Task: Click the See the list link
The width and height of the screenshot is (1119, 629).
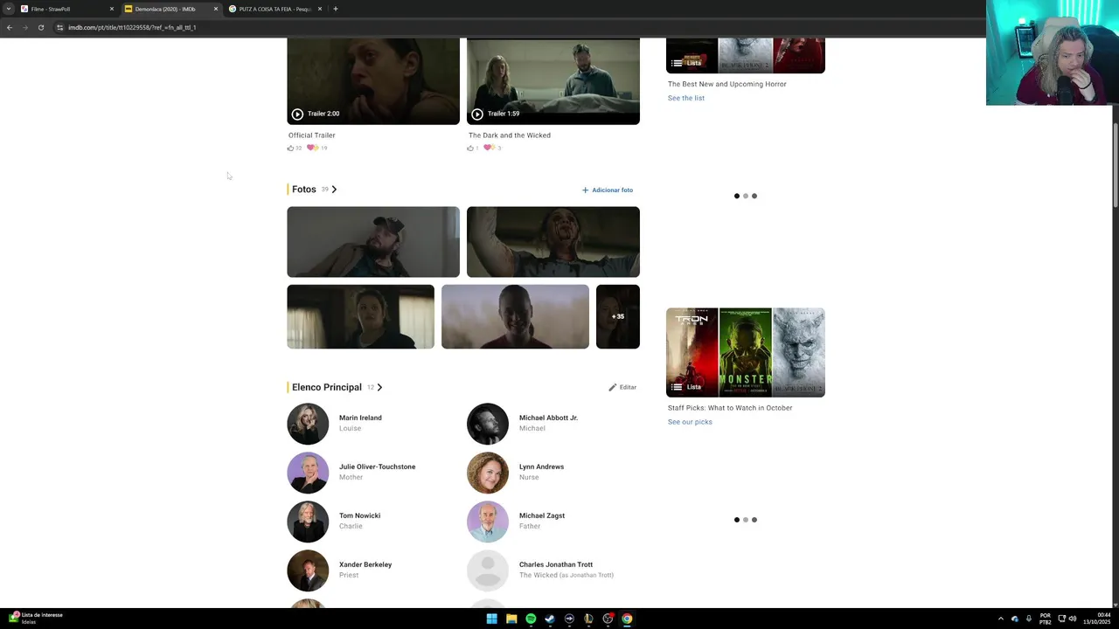Action: (686, 98)
